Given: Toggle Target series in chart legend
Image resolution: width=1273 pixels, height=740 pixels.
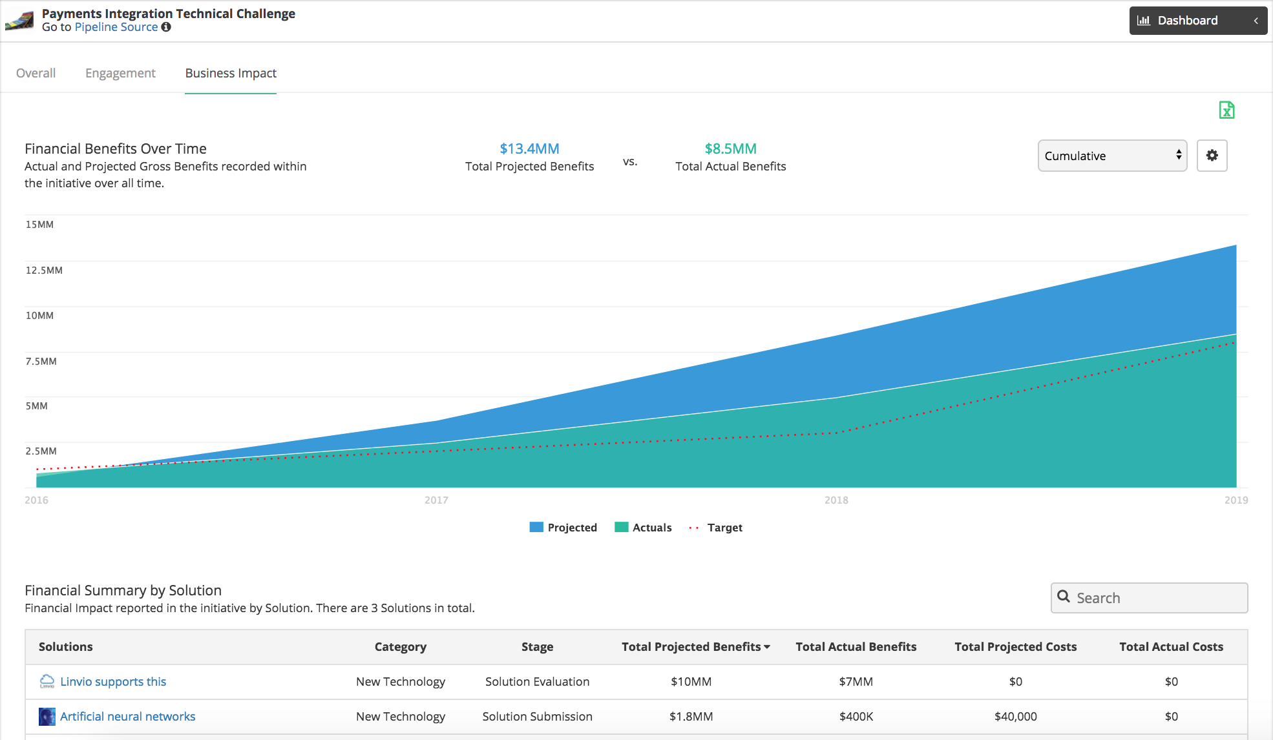Looking at the screenshot, I should 715,528.
